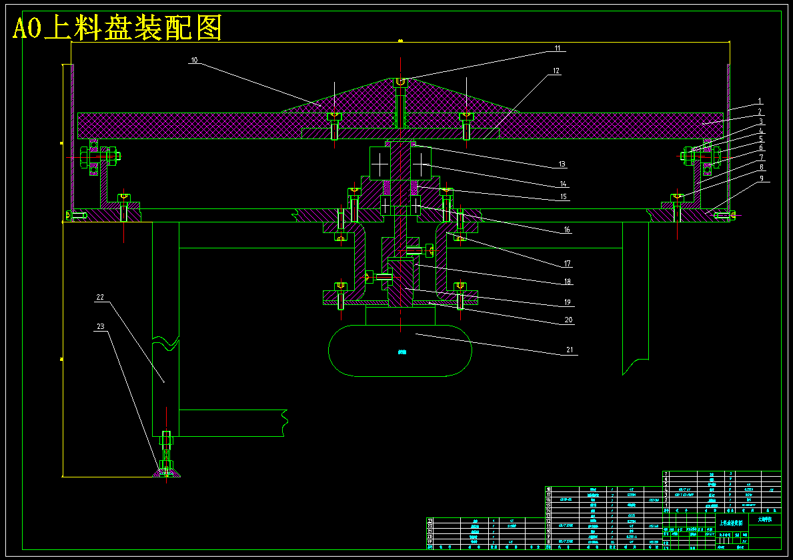Pick leader callout number 11 near the top
This screenshot has width=793, height=560.
557,48
